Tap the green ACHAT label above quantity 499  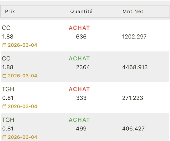[79, 120]
